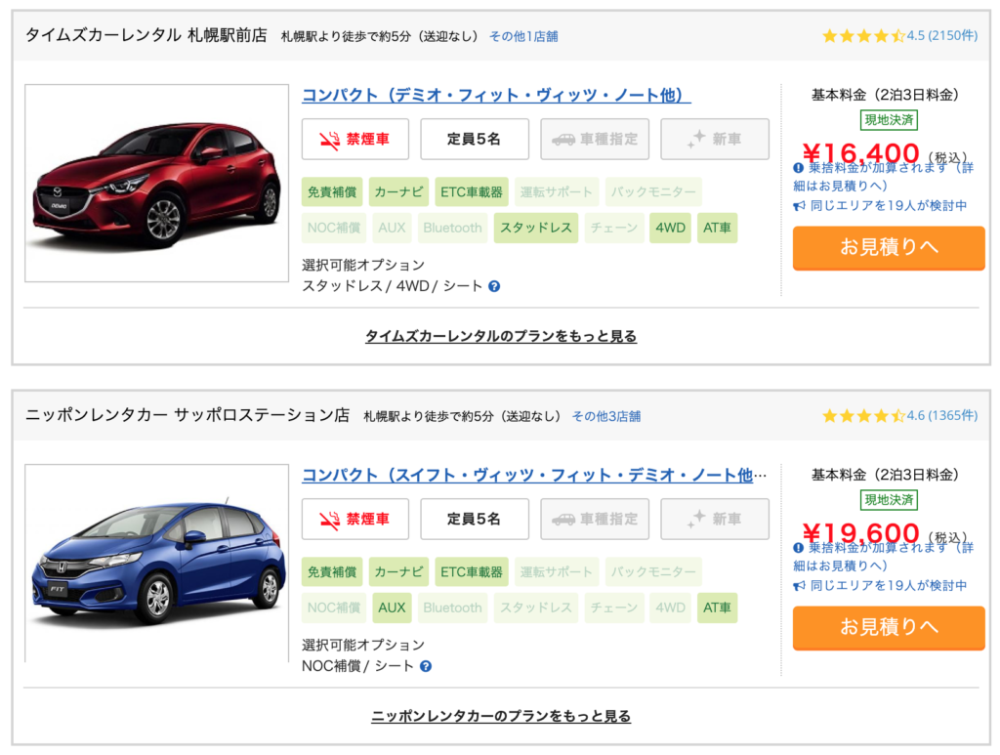
Task: Open the その他3店舗 store list
Action: (606, 416)
